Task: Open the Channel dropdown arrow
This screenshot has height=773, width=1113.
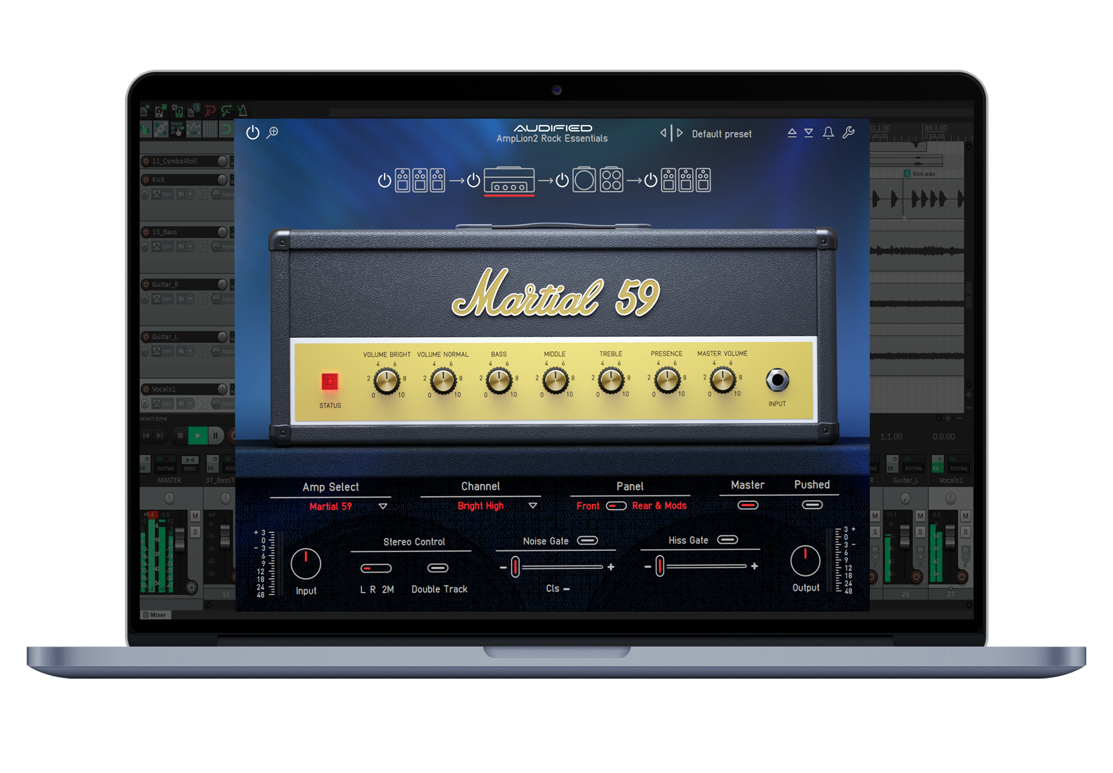Action: pyautogui.click(x=533, y=506)
